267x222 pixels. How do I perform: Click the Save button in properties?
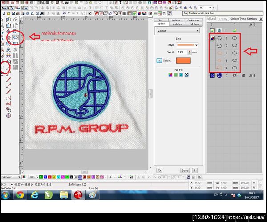pyautogui.click(x=185, y=170)
